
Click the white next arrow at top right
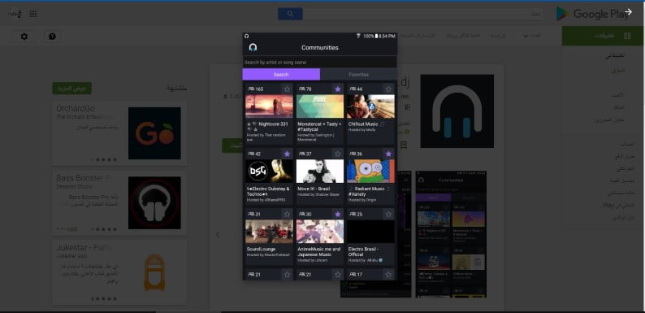point(628,12)
